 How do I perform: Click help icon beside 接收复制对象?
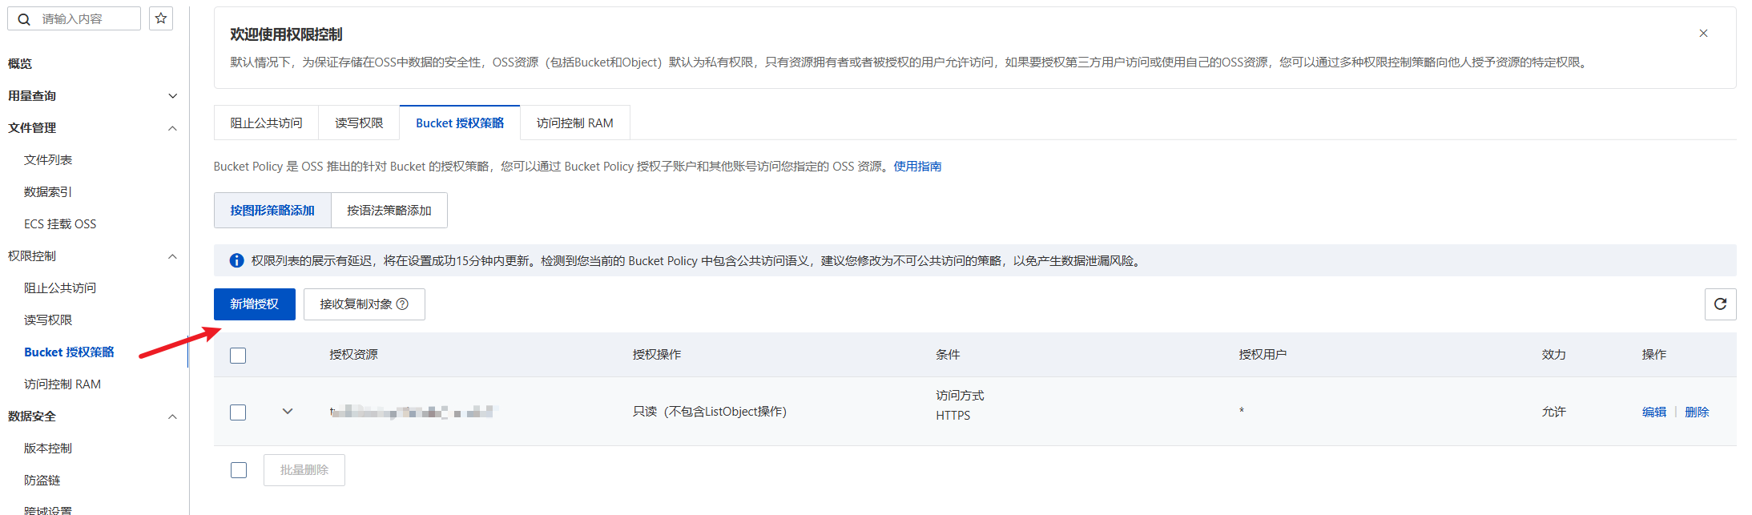(402, 304)
